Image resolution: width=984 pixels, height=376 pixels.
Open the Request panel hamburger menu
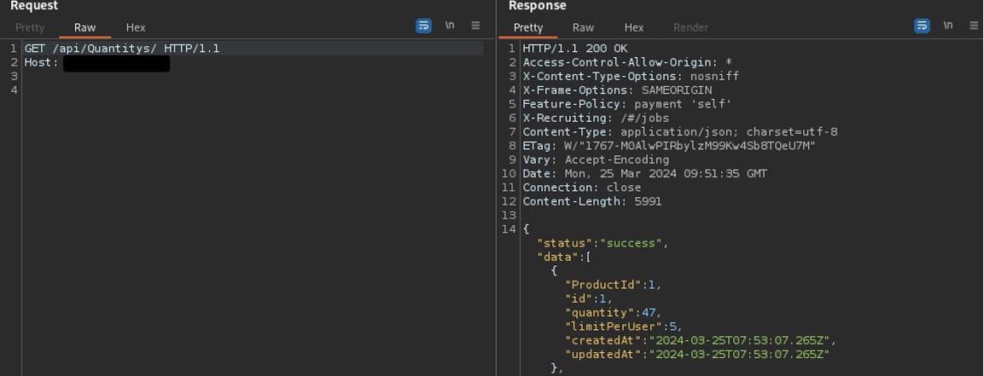pyautogui.click(x=475, y=26)
